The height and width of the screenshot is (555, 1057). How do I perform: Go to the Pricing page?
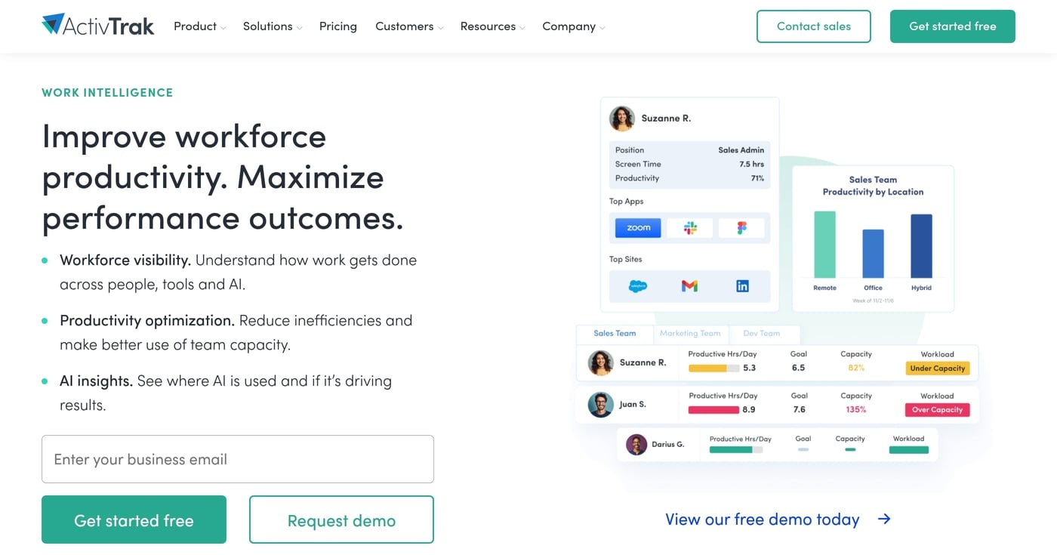[338, 26]
